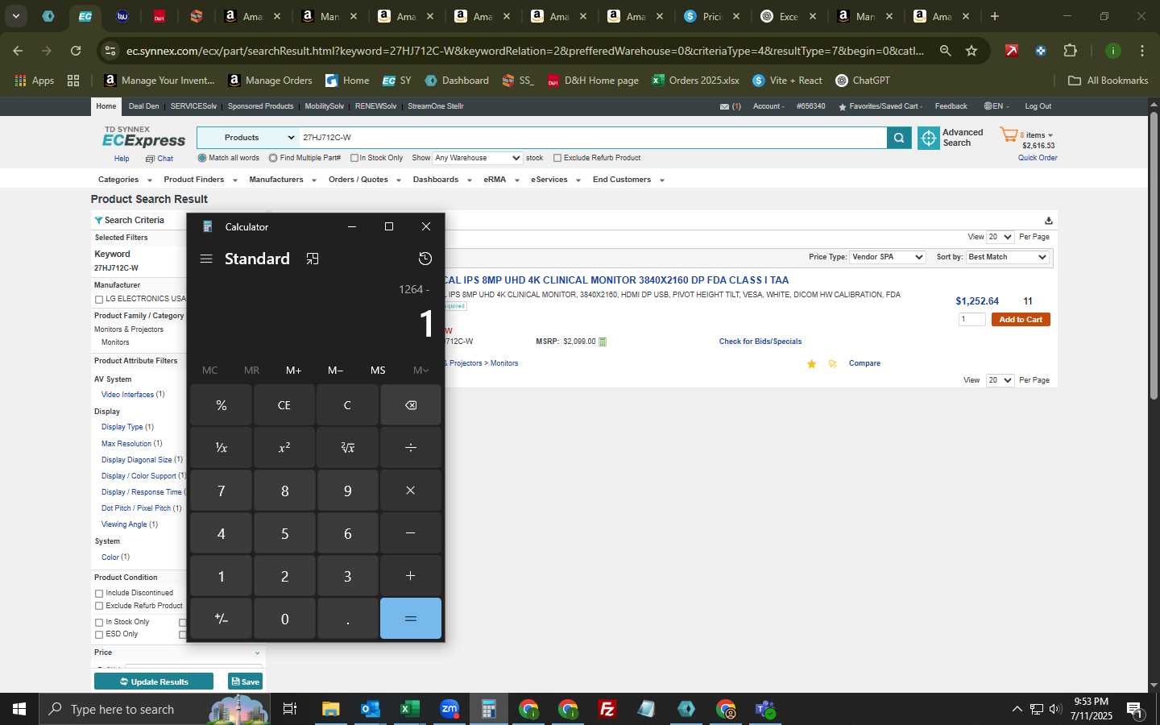Open File Explorer from the taskbar
This screenshot has width=1160, height=725.
tap(330, 709)
